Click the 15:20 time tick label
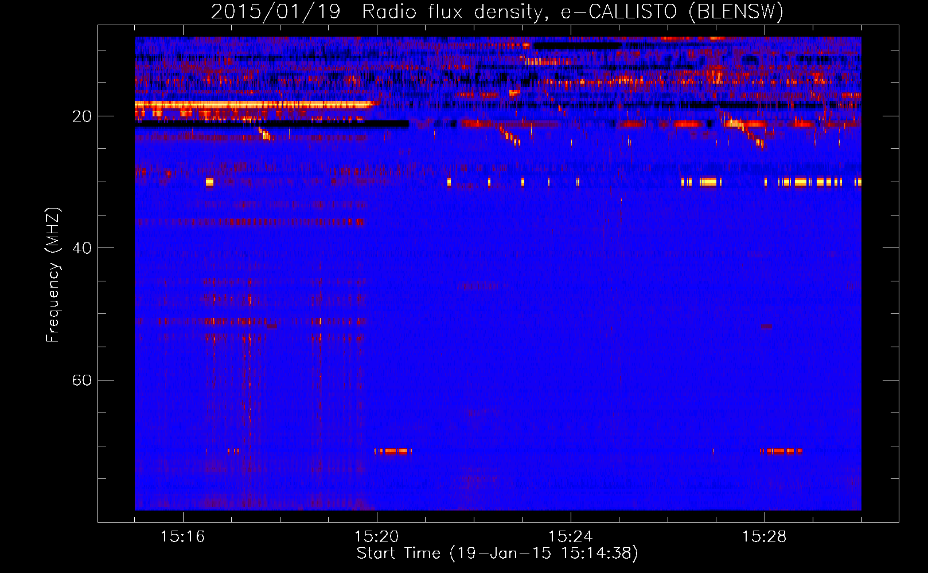The height and width of the screenshot is (573, 928). click(x=376, y=537)
